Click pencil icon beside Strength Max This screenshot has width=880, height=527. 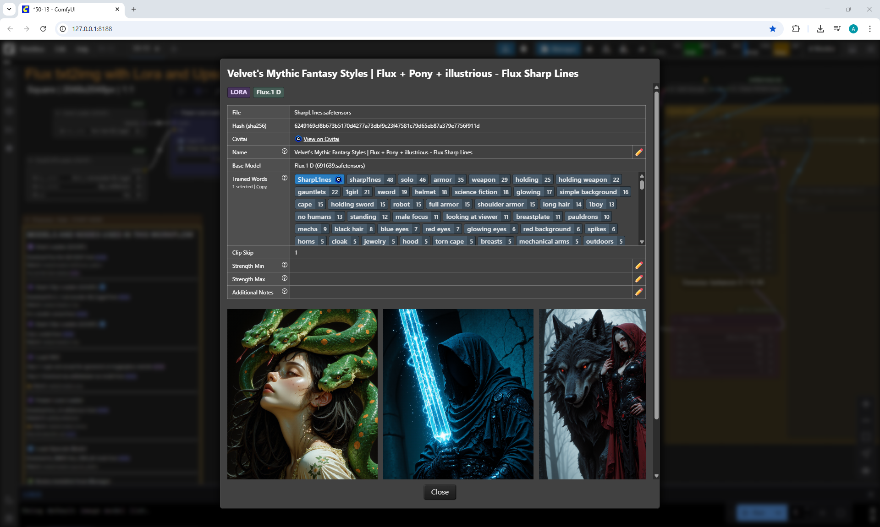(638, 279)
